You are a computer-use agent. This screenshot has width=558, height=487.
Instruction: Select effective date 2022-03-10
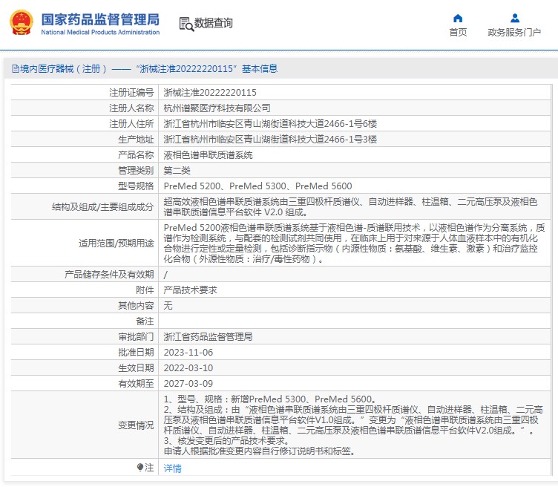(188, 368)
